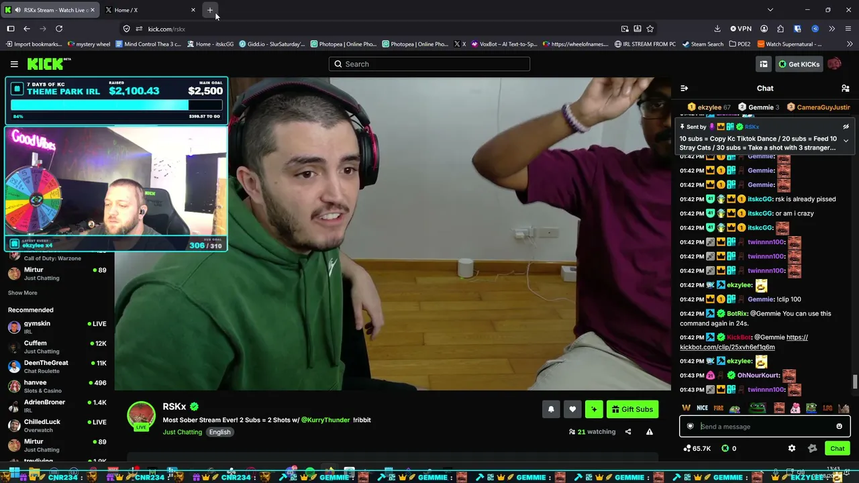Go back using the browser back arrow
Image resolution: width=859 pixels, height=483 pixels.
click(27, 29)
